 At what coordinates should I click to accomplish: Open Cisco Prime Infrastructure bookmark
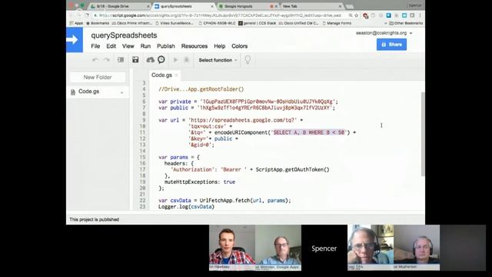132,23
